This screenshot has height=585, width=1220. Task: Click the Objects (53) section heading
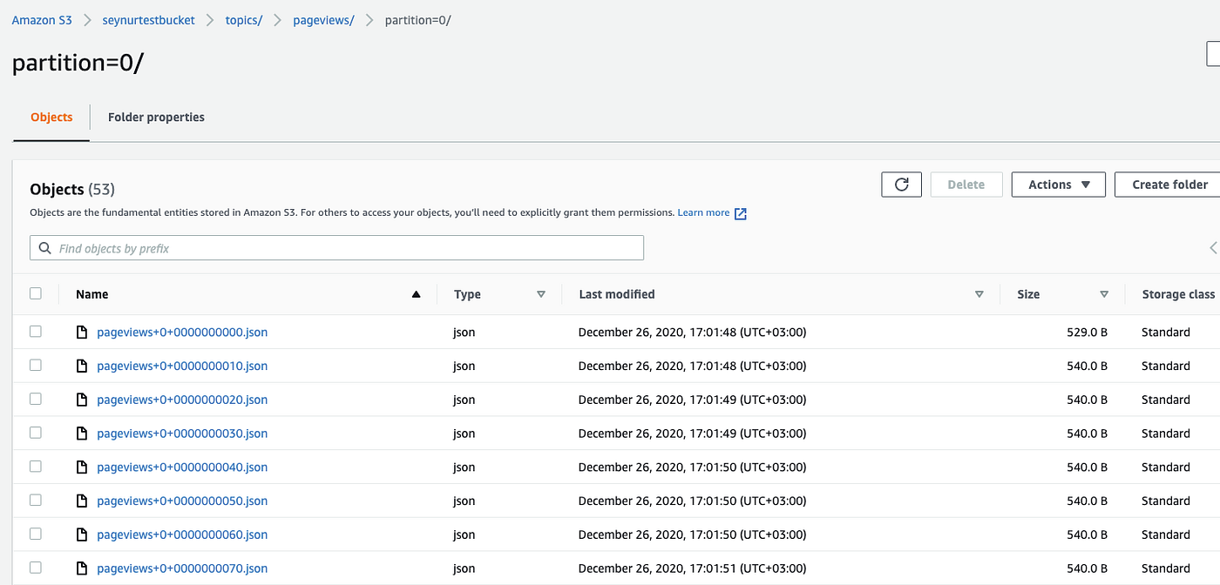coord(72,189)
